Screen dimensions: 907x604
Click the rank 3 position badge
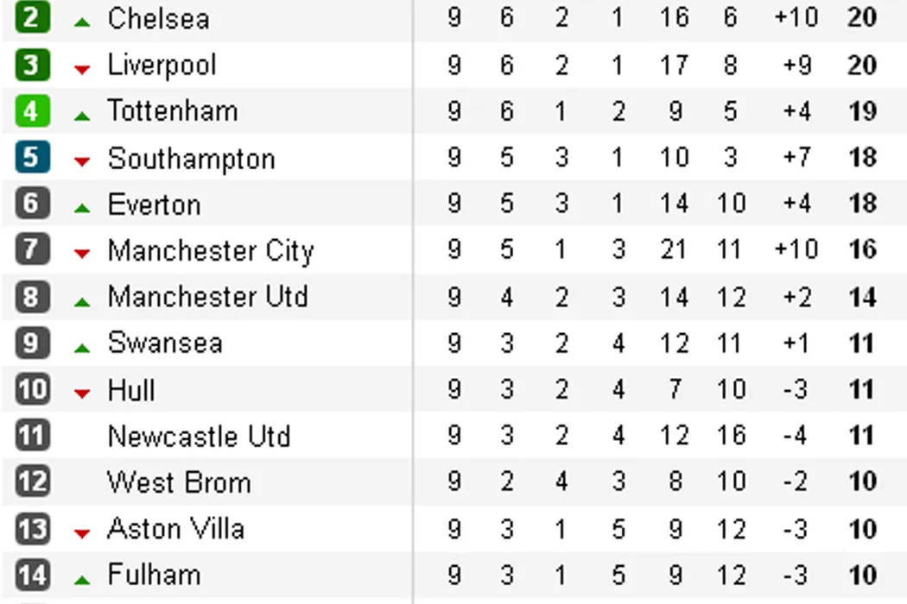coord(32,65)
